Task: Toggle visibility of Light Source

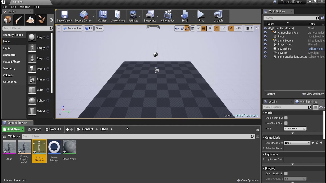Action: click(x=265, y=41)
